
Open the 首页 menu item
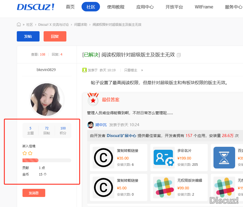pyautogui.click(x=70, y=7)
